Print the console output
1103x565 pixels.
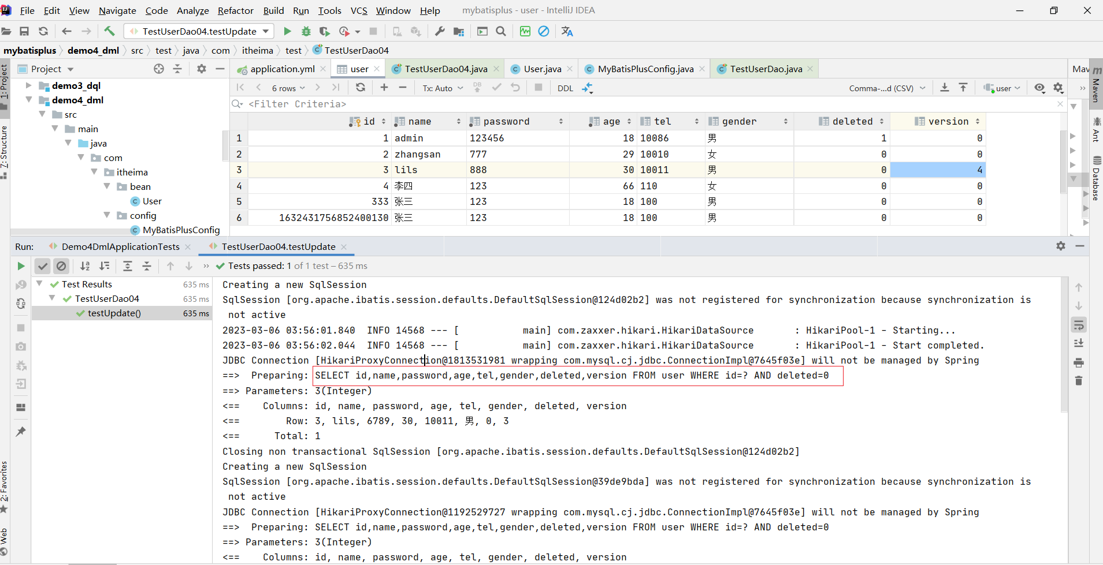[x=1079, y=362]
